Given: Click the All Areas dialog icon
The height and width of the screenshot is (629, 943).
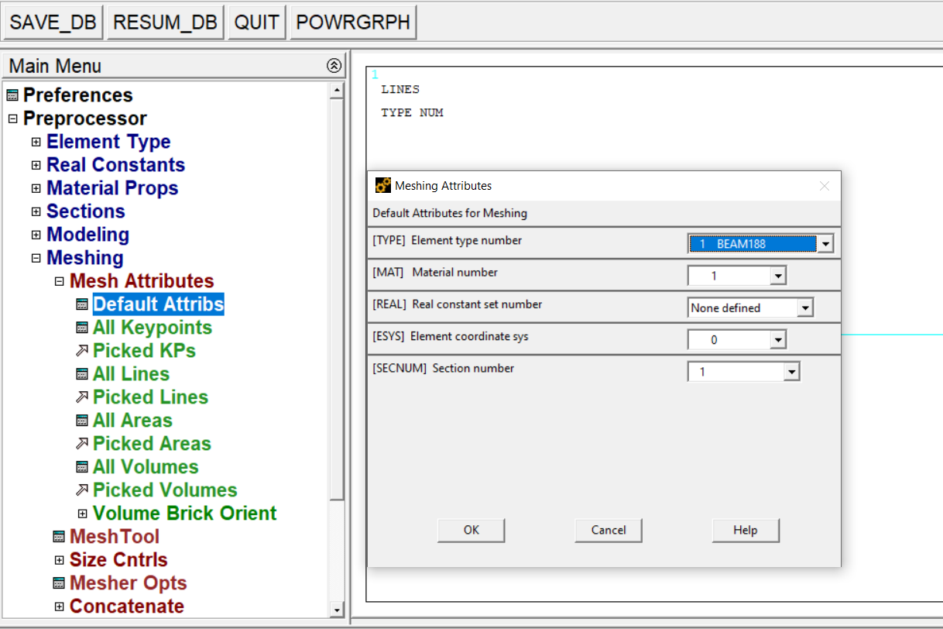Looking at the screenshot, I should pyautogui.click(x=82, y=421).
